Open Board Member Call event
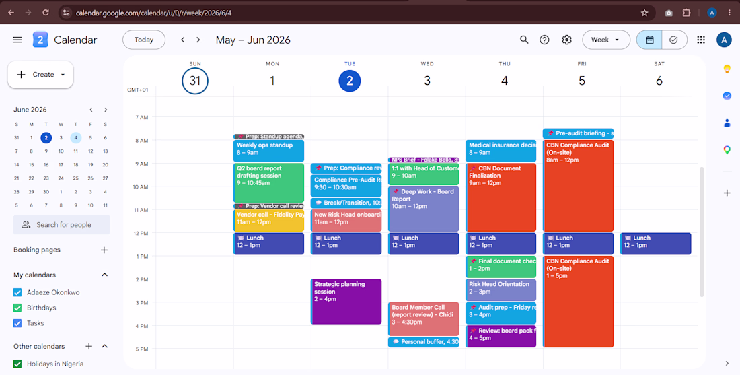This screenshot has width=740, height=375. click(x=423, y=319)
